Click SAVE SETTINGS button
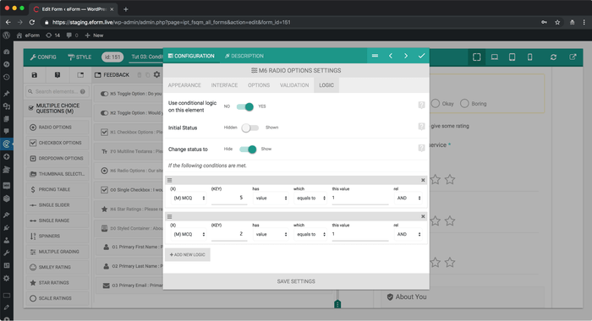Image resolution: width=592 pixels, height=321 pixels. click(296, 281)
